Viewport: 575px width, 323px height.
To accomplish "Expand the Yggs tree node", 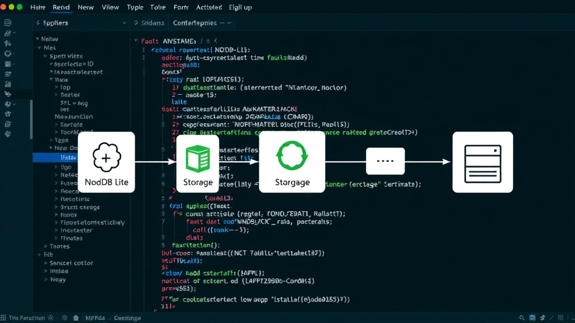I will coord(51,140).
